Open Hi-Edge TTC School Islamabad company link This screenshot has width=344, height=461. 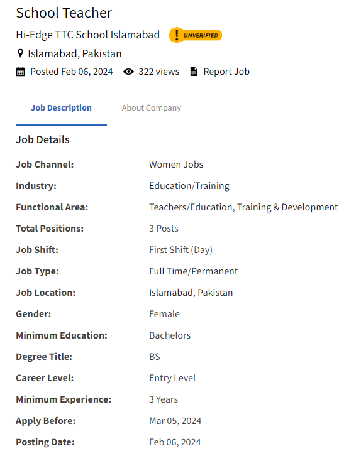coord(87,35)
